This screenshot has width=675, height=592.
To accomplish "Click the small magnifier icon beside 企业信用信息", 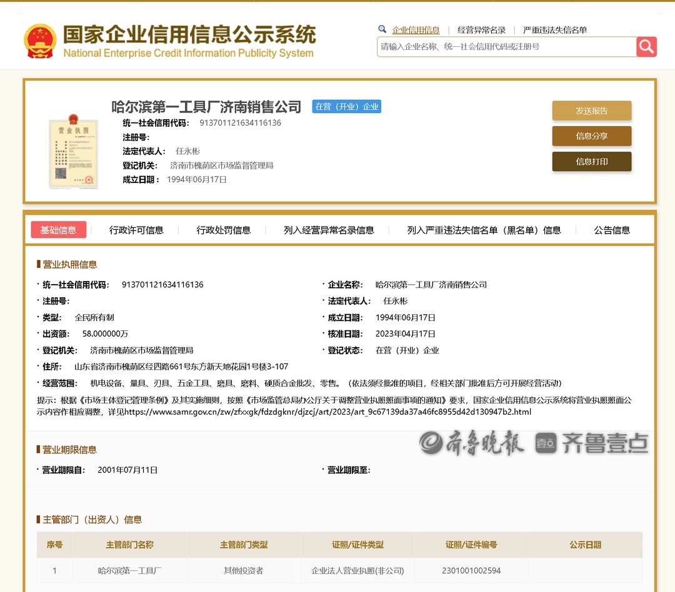I will [x=382, y=29].
